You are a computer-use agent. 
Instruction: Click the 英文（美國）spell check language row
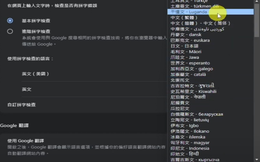pos(36,74)
